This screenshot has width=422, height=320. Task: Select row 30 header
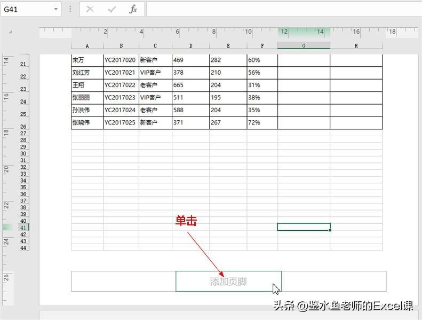click(x=23, y=153)
